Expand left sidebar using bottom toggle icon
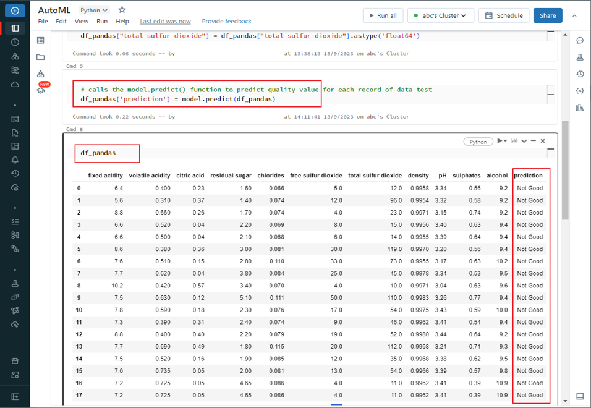Screen dimensions: 591x408 (15, 396)
